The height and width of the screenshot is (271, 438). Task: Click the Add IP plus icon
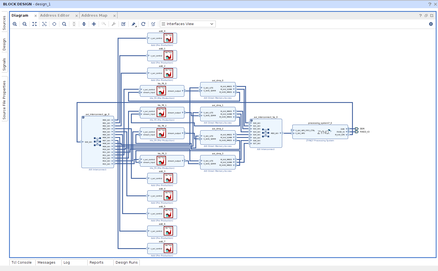[x=94, y=24]
